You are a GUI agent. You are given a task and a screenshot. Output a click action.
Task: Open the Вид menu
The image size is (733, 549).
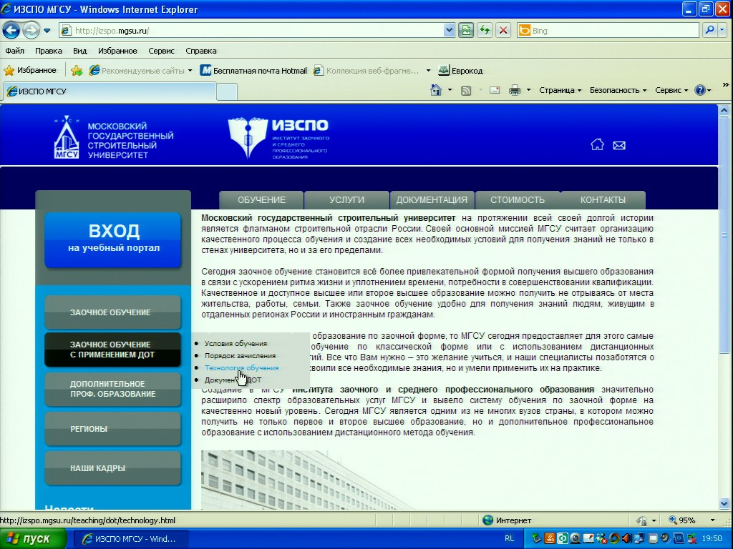click(x=80, y=51)
